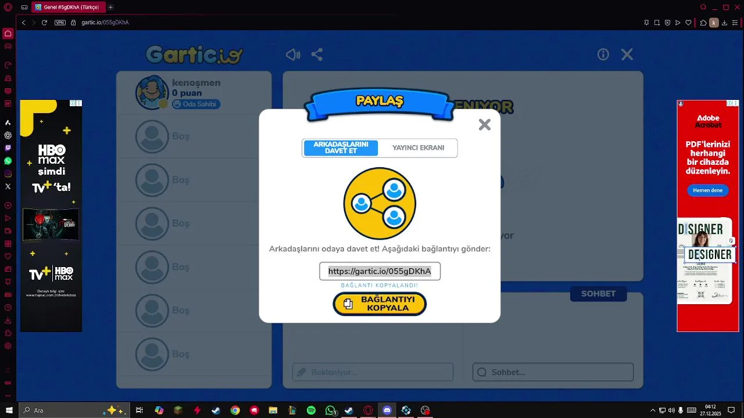The image size is (744, 418).
Task: Open the volume control in system tray
Action: [x=671, y=410]
